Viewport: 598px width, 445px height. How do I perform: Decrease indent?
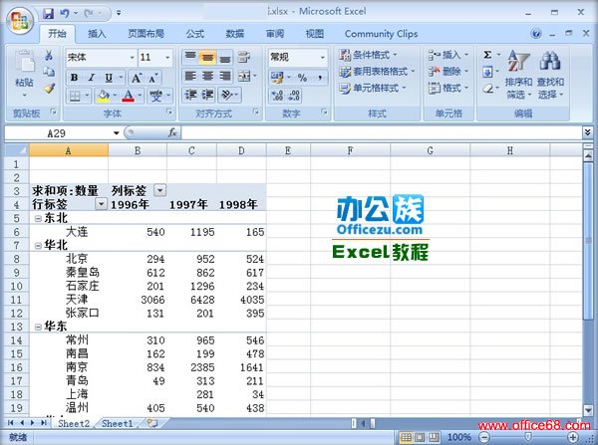coord(190,95)
